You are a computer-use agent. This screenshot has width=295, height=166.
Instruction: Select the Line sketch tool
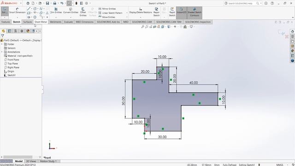pos(29,9)
